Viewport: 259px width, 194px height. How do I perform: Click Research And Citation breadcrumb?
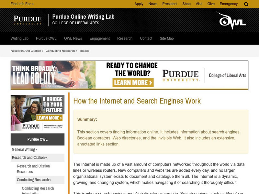[x=26, y=51]
